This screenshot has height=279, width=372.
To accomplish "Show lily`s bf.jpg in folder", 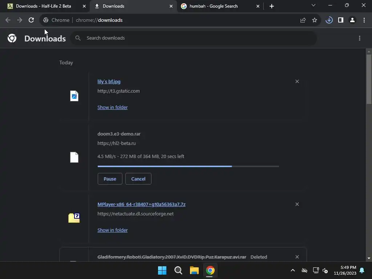I will 113,107.
